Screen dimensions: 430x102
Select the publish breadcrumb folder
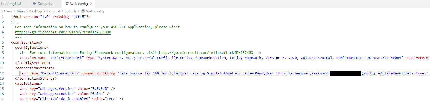click(x=70, y=11)
